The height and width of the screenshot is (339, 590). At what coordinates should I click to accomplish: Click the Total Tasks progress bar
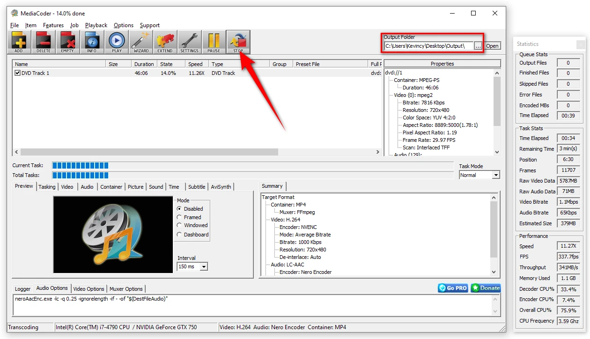[x=253, y=175]
